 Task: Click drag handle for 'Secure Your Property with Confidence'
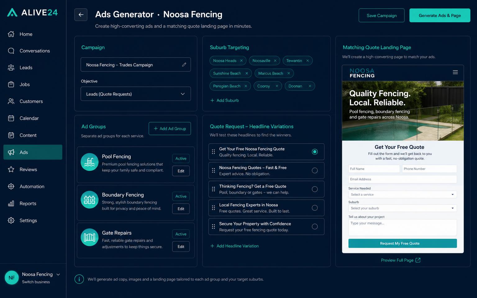(x=213, y=227)
